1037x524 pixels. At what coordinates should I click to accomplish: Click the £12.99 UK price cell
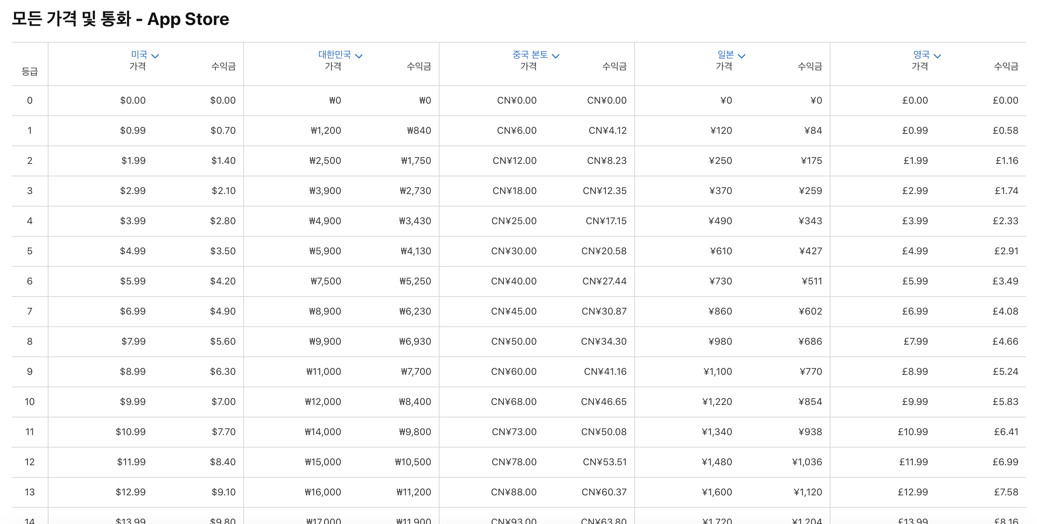pos(912,492)
